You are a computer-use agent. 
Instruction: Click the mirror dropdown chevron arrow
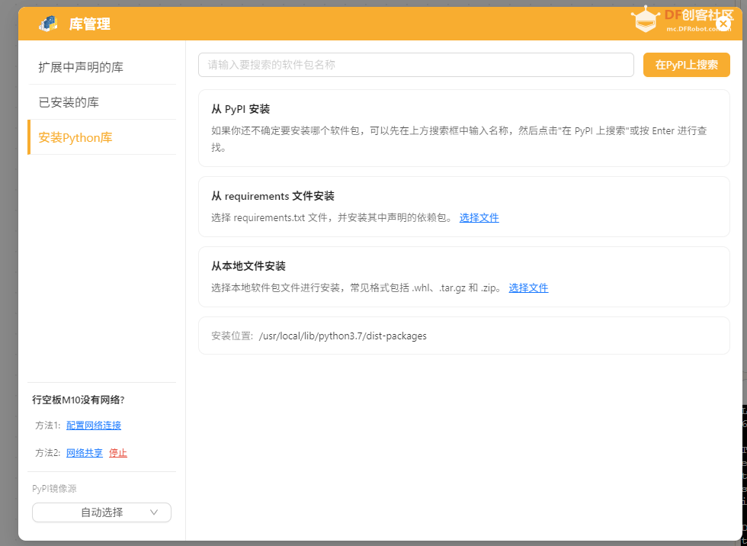[154, 512]
